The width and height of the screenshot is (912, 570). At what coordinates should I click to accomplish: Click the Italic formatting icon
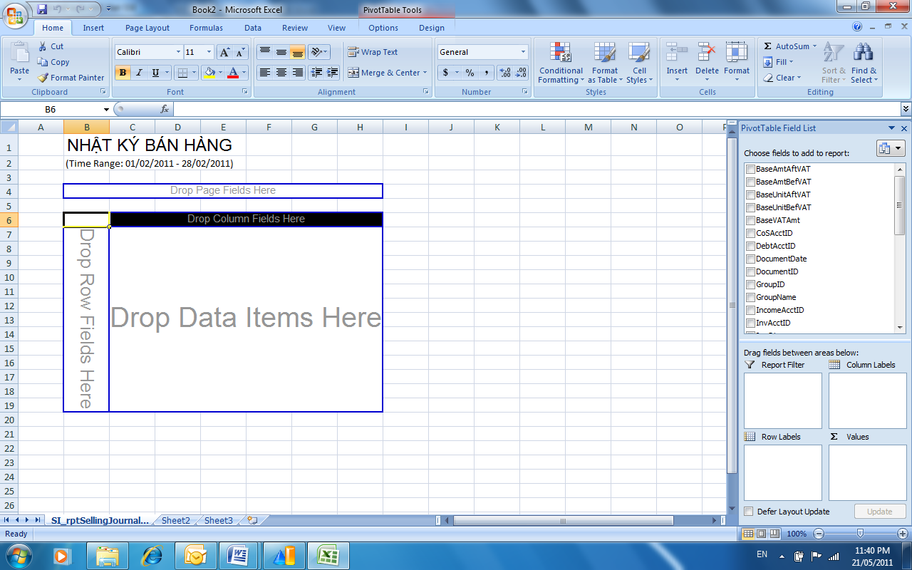point(139,73)
